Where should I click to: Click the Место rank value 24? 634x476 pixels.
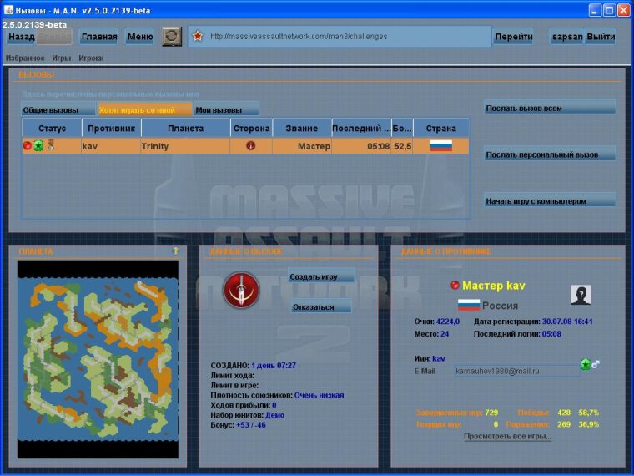click(445, 334)
